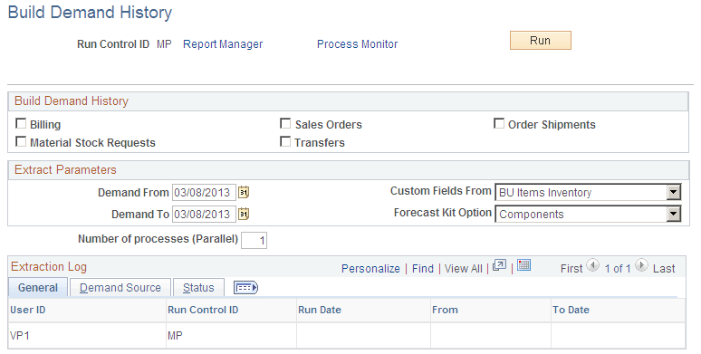The image size is (701, 354).
Task: Enable the Billing checkbox
Action: (21, 123)
